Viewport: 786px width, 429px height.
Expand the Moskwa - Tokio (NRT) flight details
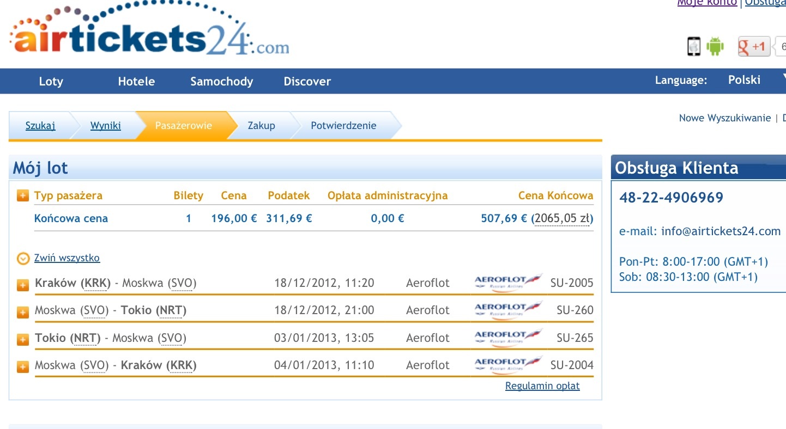click(x=23, y=312)
